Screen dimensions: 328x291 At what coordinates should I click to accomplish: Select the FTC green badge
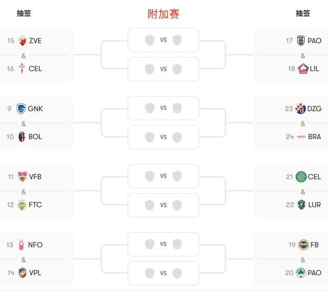22,205
